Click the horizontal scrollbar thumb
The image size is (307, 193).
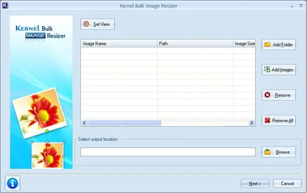coord(124,123)
